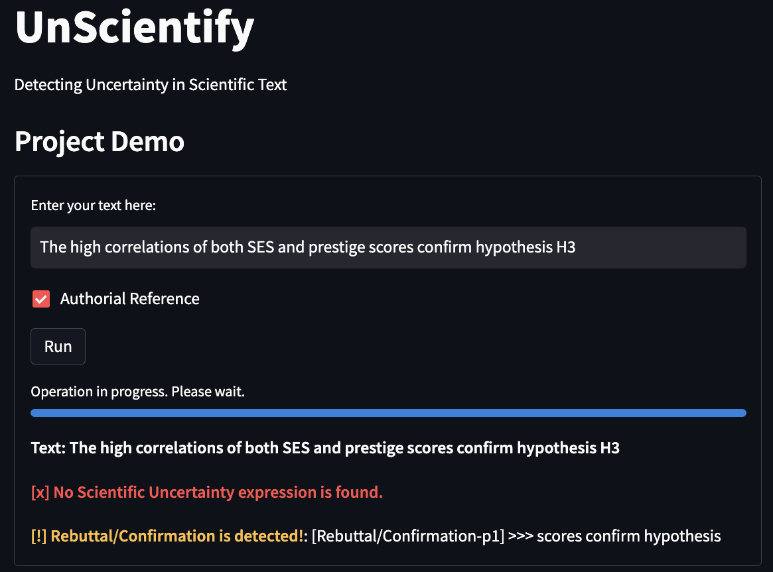This screenshot has width=773, height=572.
Task: Click the Authorial Reference label text
Action: point(129,299)
